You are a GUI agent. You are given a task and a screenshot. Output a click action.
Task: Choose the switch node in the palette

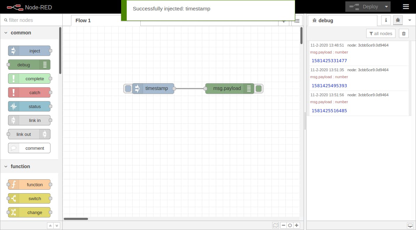tap(29, 198)
